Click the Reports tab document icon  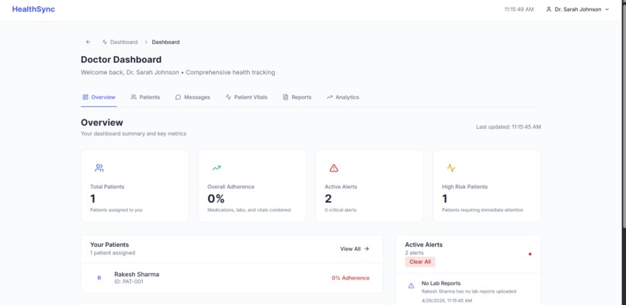tap(286, 97)
